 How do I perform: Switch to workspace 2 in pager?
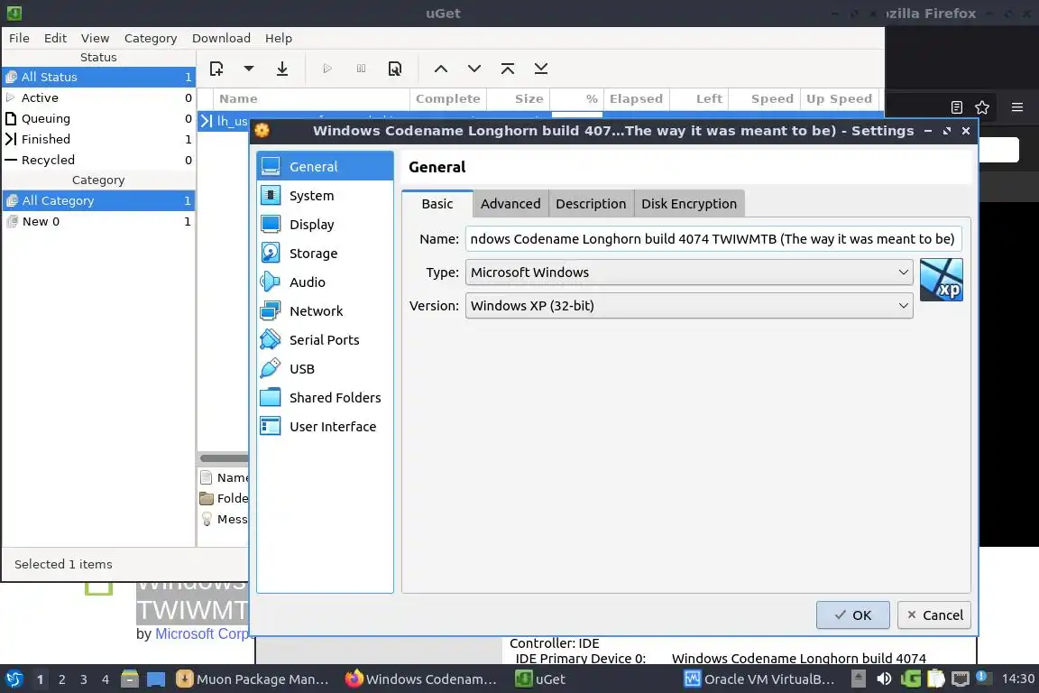(61, 679)
